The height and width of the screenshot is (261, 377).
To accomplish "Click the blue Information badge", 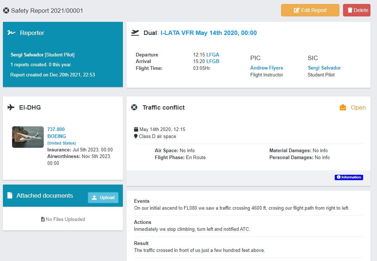I will [x=349, y=177].
